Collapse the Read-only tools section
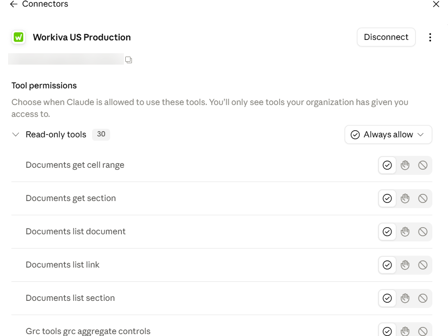 16,134
